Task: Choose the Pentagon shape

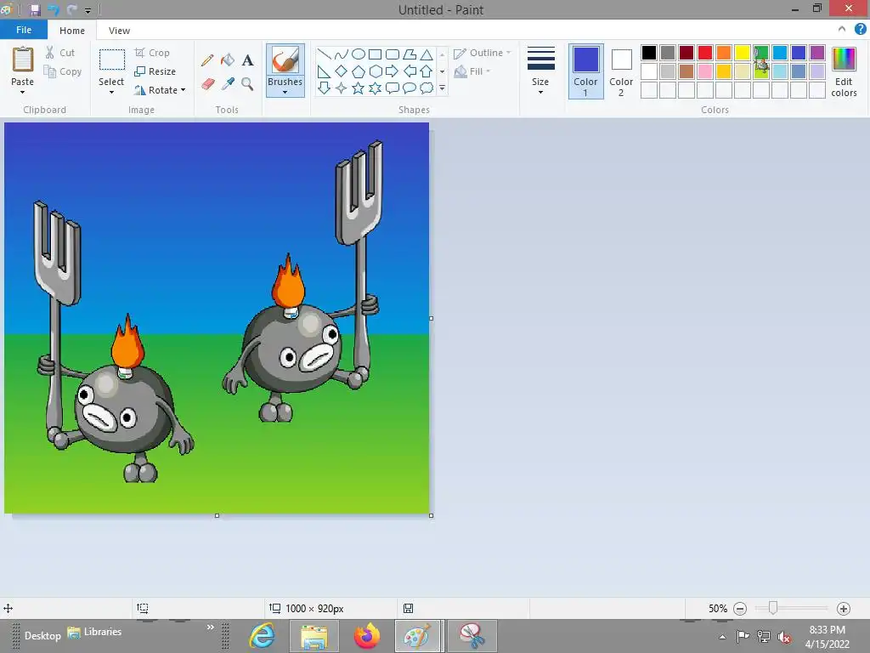Action: [359, 71]
